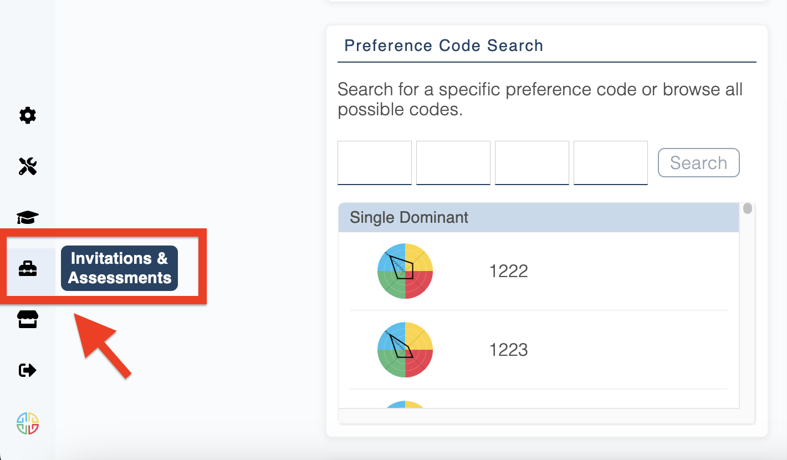This screenshot has width=787, height=460.
Task: Focus the fourth preference code digit field
Action: [611, 162]
